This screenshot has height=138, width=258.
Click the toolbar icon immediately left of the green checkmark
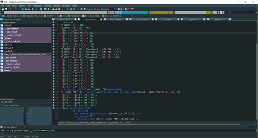[59, 9]
